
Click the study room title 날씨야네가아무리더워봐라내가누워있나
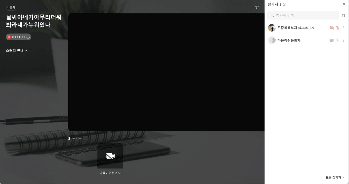[x=34, y=21]
